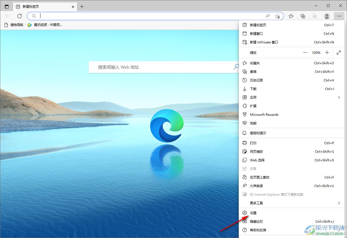This screenshot has width=347, height=238.
Task: Open the tab actions menu icon
Action: click(7, 6)
